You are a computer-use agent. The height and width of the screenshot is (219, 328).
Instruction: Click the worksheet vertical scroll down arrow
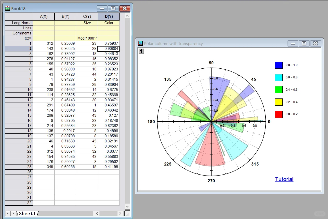pyautogui.click(x=127, y=207)
